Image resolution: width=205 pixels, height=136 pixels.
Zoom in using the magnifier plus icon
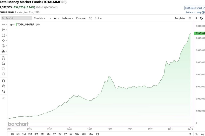(x=3, y=86)
